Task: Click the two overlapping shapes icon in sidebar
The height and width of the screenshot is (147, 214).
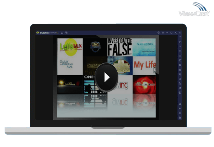Action: (x=180, y=83)
